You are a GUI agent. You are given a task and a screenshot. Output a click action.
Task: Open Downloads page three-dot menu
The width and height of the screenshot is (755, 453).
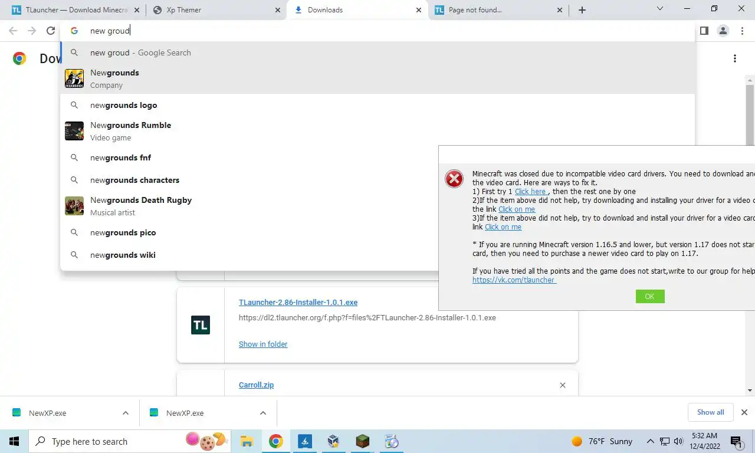[x=734, y=58]
